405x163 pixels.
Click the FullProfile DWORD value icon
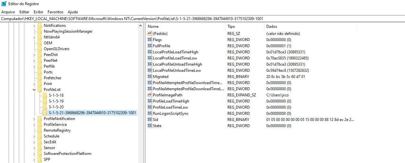pyautogui.click(x=150, y=46)
